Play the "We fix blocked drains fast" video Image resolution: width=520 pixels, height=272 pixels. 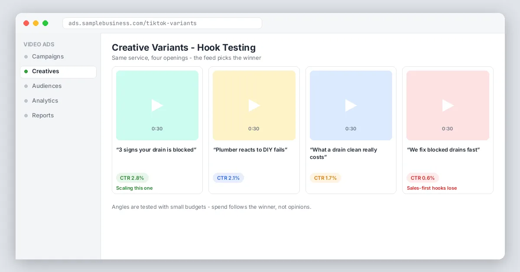(448, 105)
